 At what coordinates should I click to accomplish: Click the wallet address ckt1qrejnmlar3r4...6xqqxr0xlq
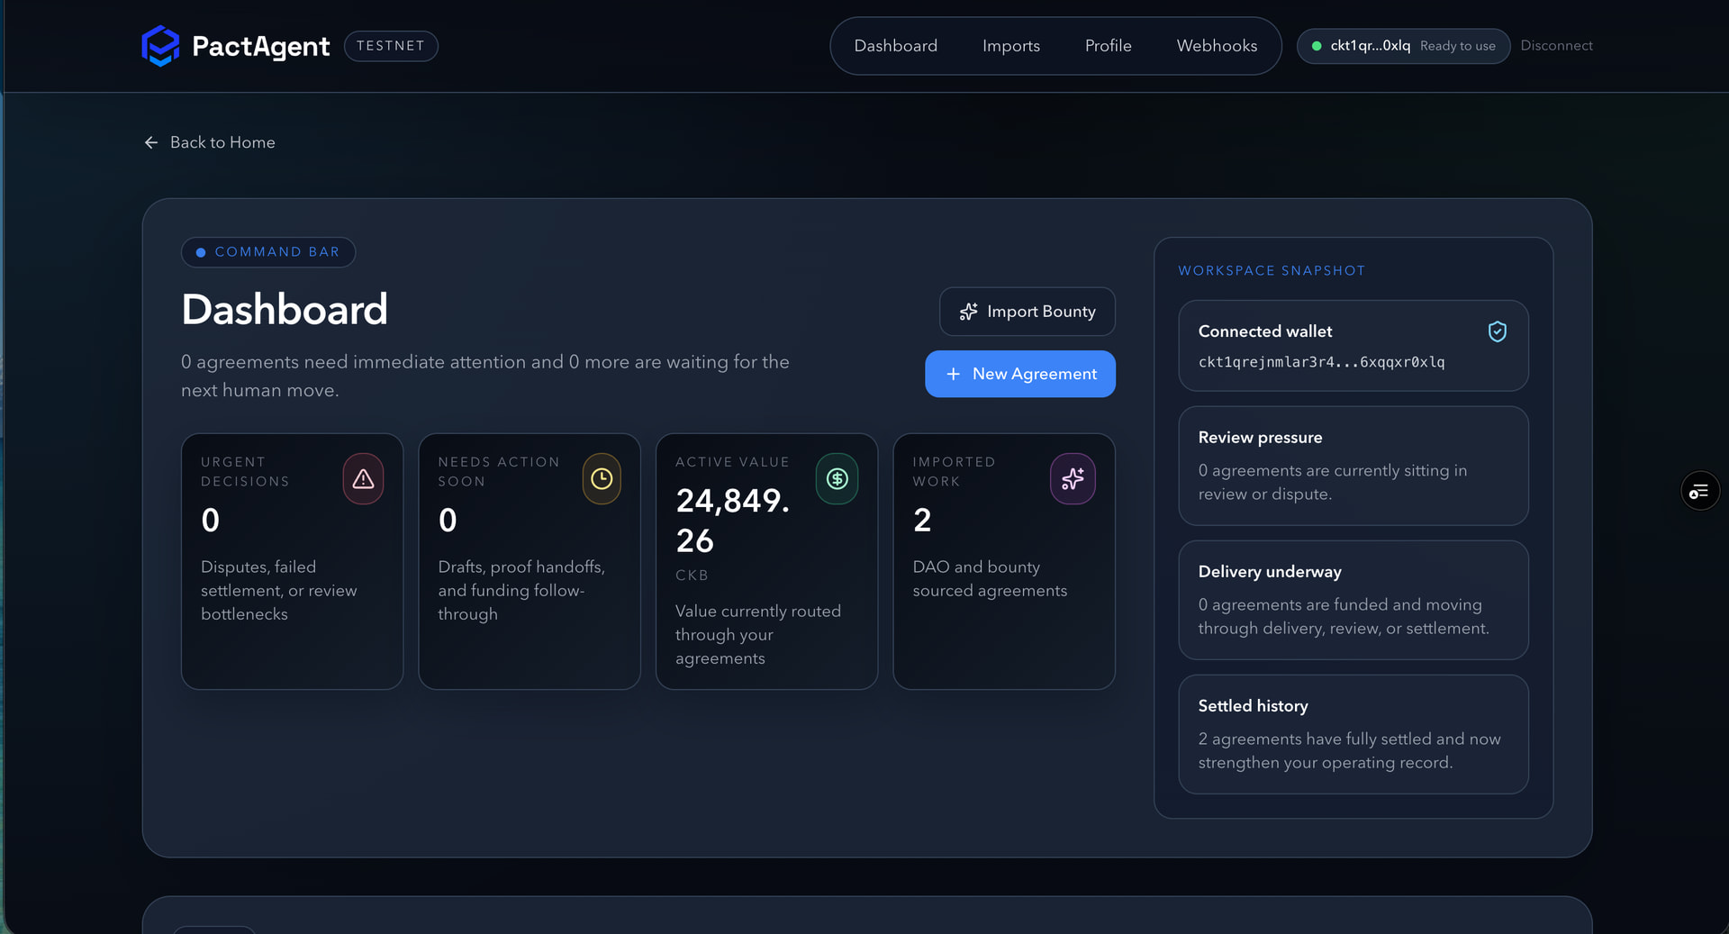(x=1321, y=362)
